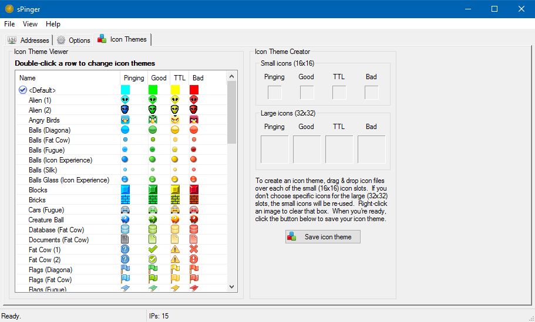535x322 pixels.
Task: Click the Alien (1) red Bad icon
Action: click(x=194, y=100)
